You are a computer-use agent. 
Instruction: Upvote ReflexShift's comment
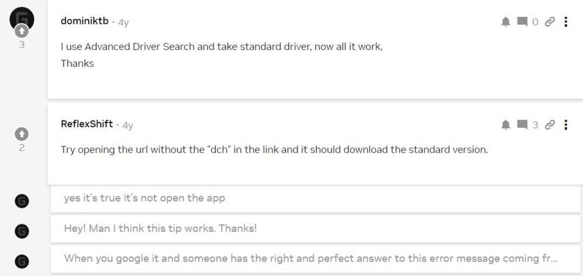click(22, 134)
